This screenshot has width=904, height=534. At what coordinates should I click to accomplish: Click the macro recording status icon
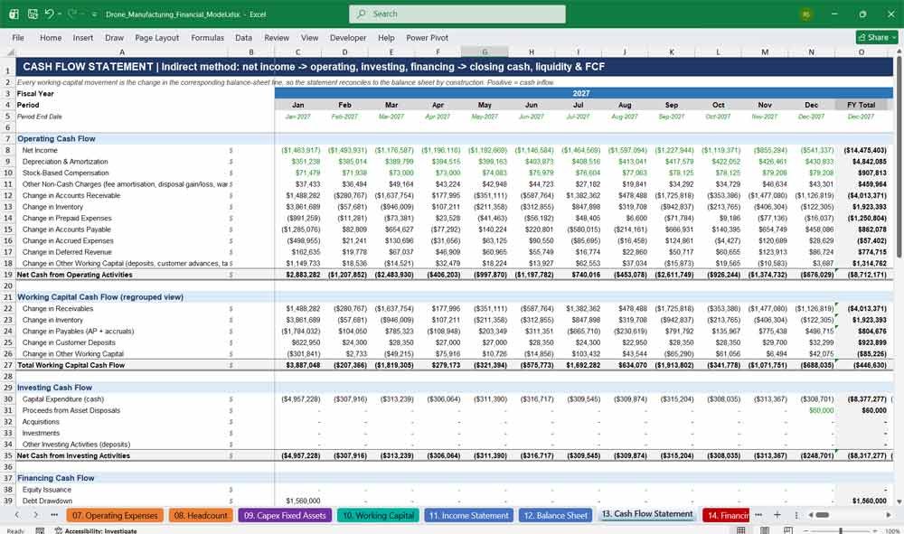pyautogui.click(x=40, y=530)
